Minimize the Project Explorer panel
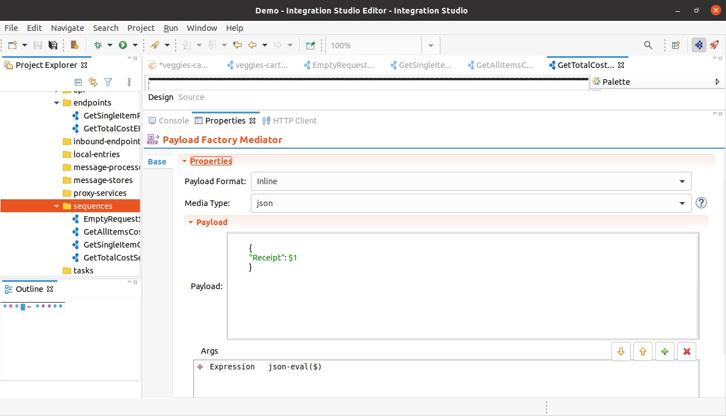 click(129, 58)
